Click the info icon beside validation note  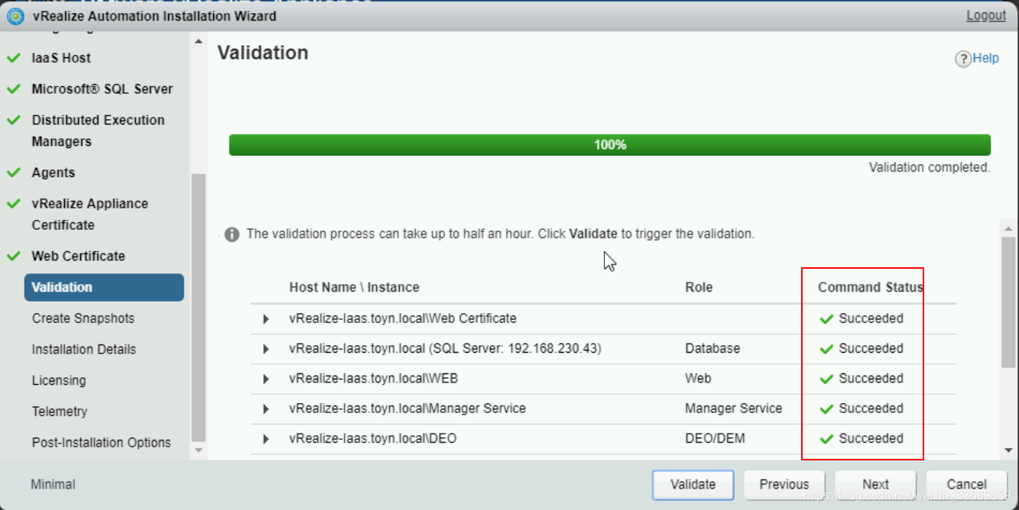tap(232, 234)
